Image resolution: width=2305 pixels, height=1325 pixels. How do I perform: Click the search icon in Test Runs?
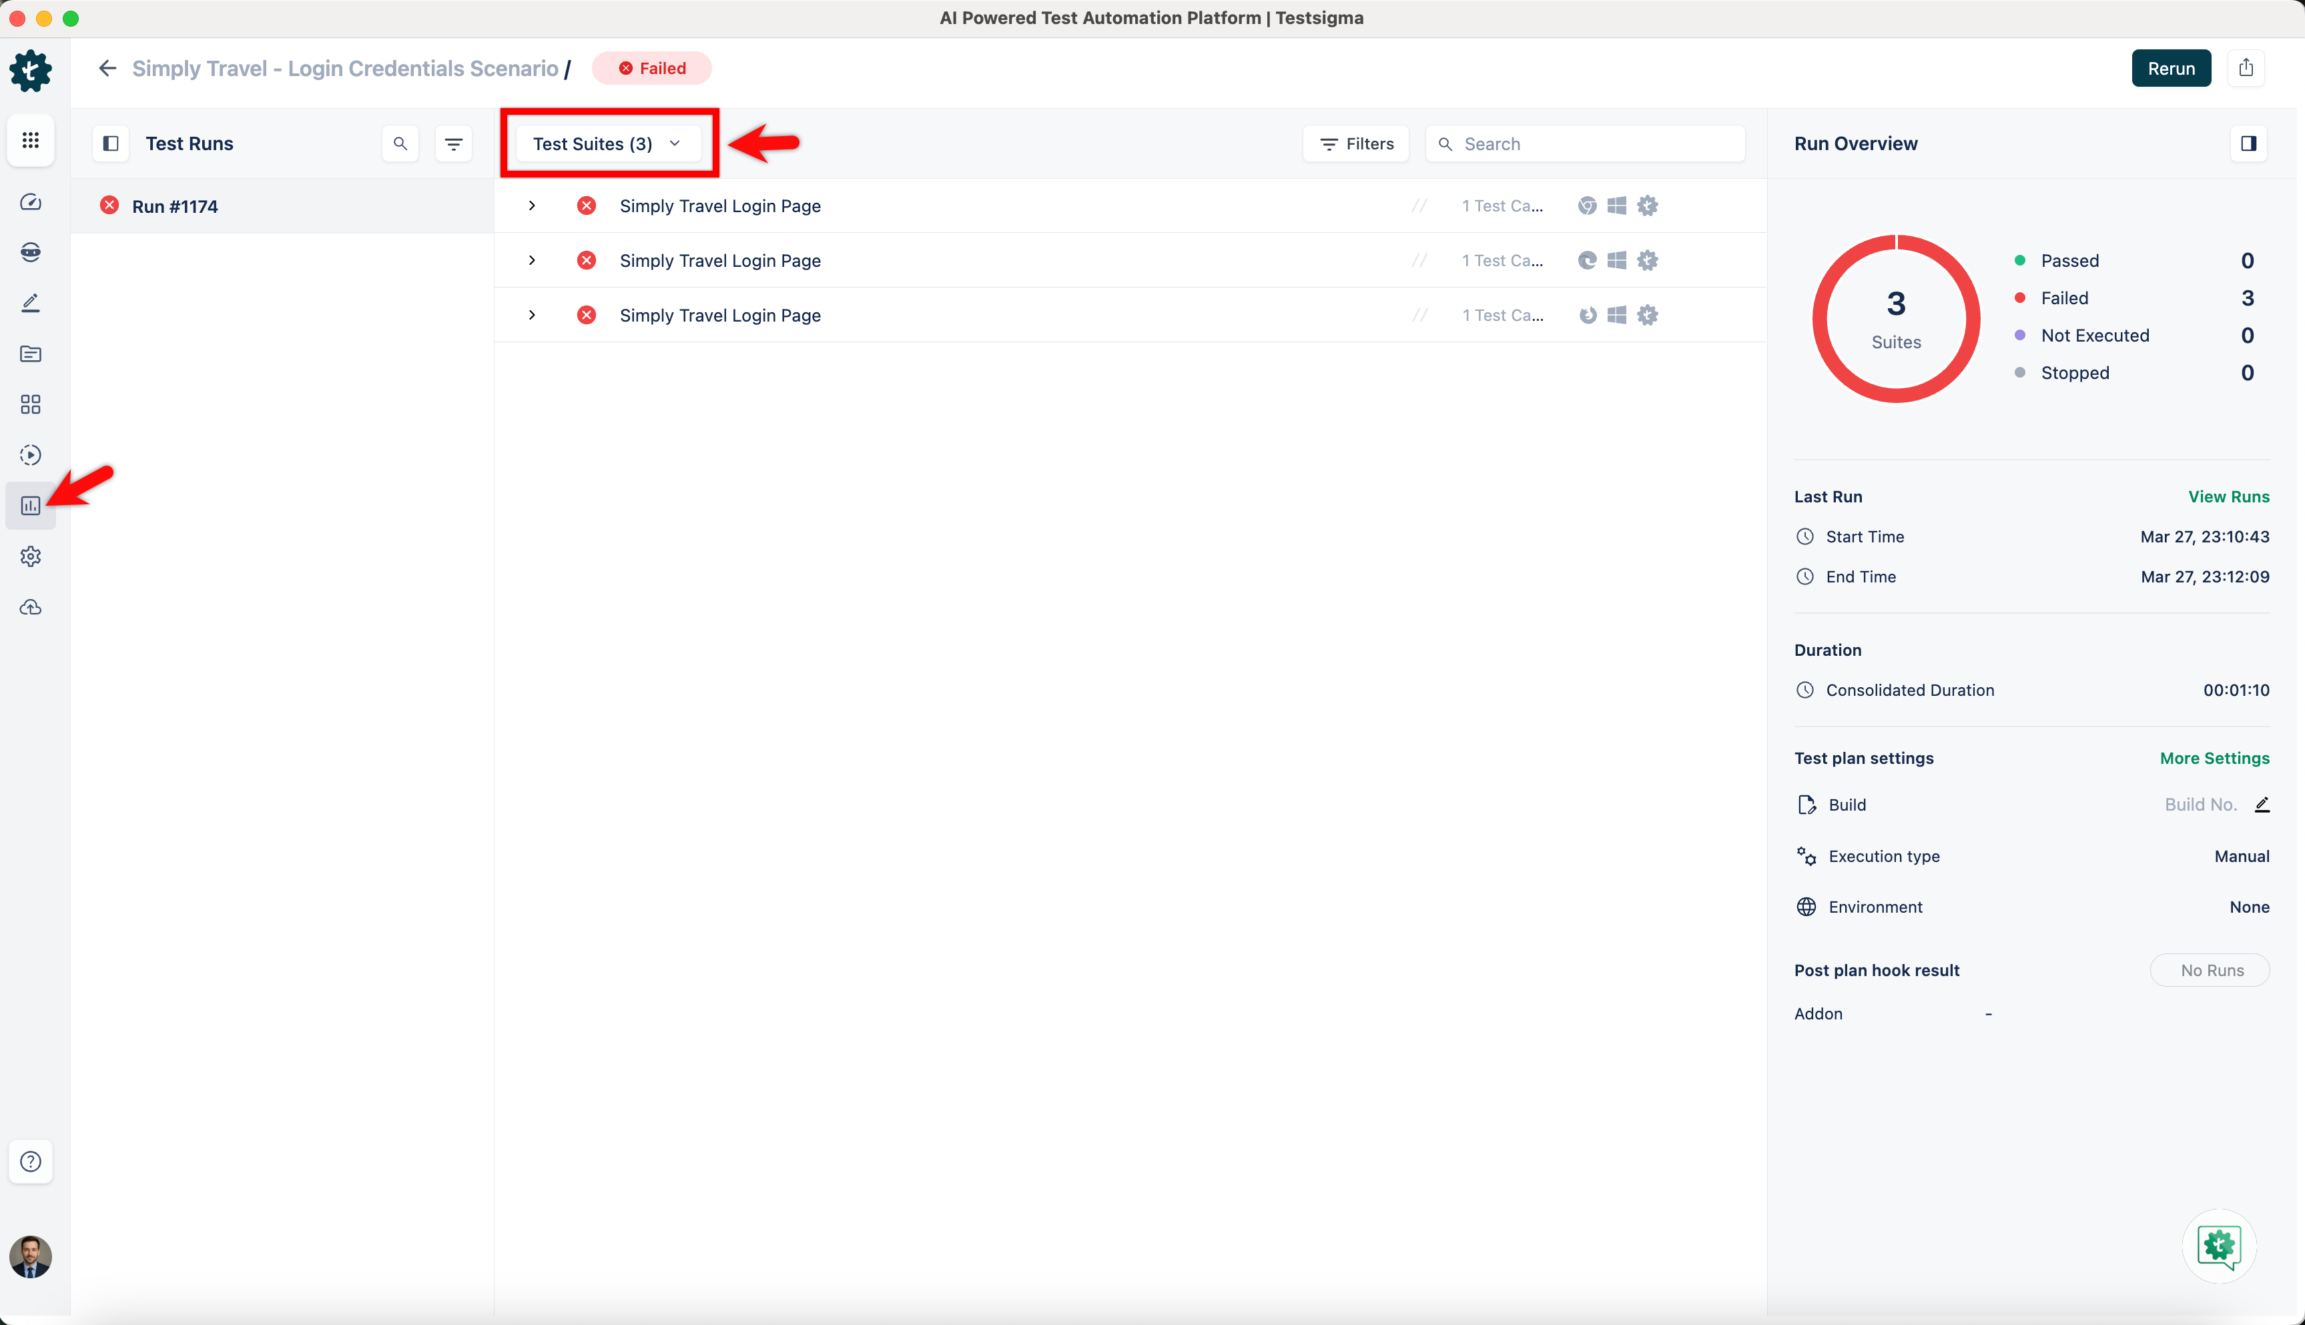point(400,144)
